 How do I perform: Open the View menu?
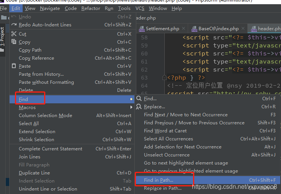(x=30, y=8)
